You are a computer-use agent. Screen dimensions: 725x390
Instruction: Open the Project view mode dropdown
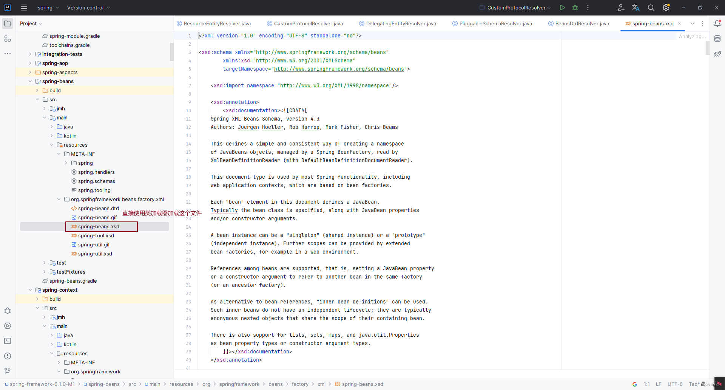(31, 23)
